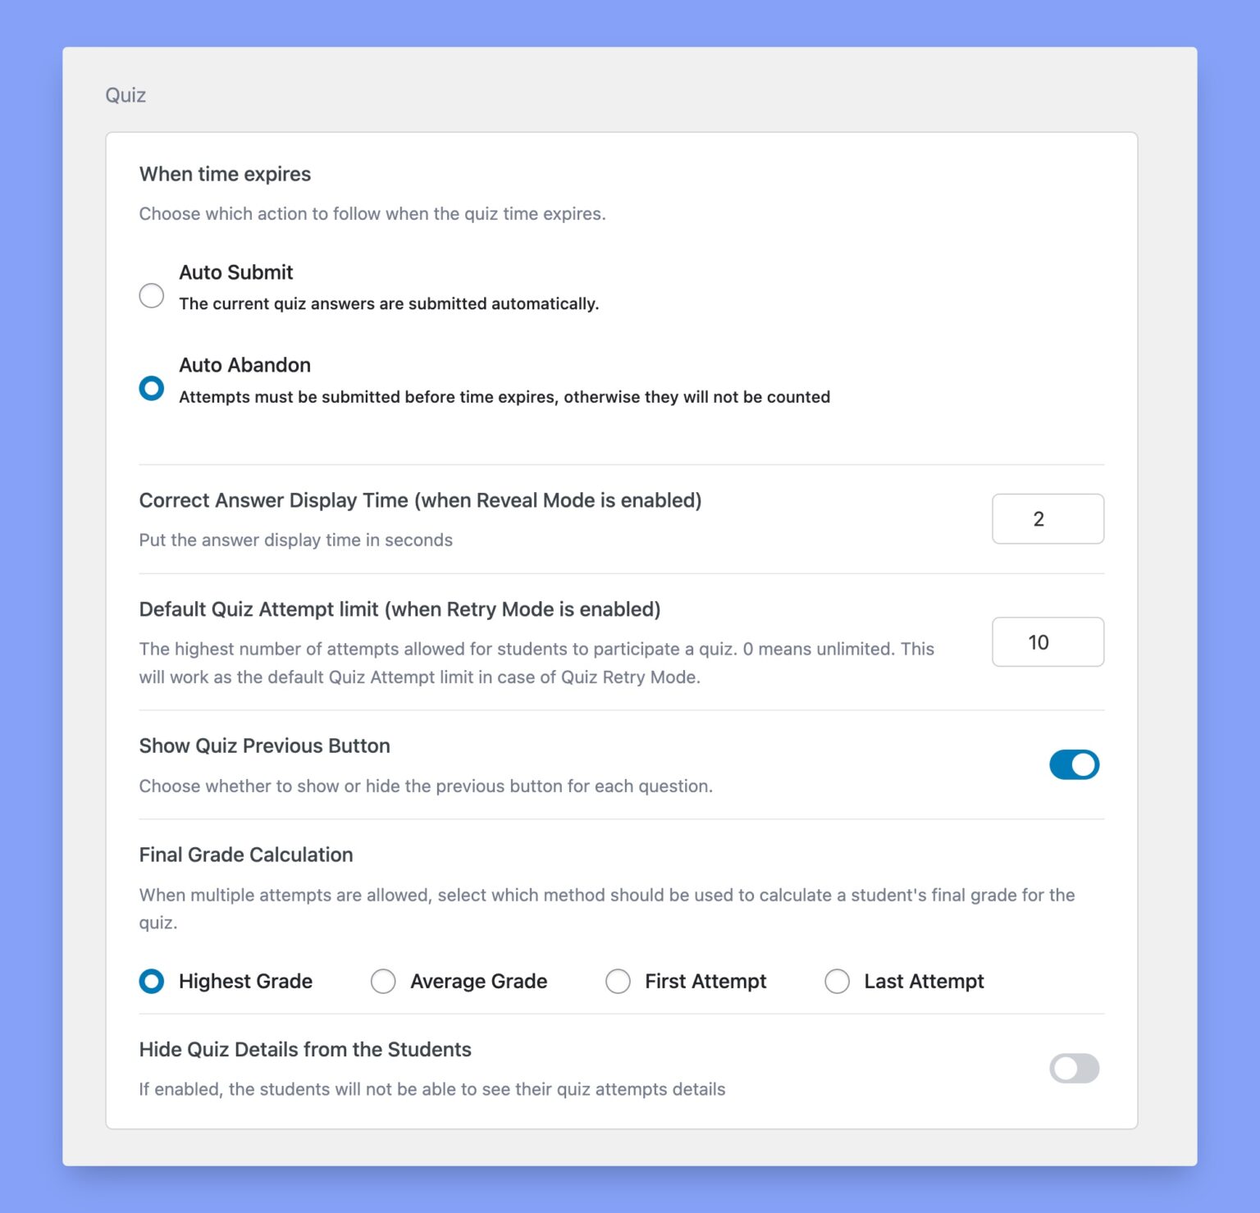Select the Auto Submit radio button

(152, 295)
